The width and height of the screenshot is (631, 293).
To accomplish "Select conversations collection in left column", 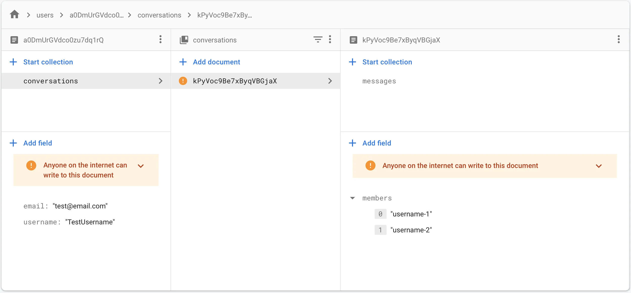I will 51,81.
